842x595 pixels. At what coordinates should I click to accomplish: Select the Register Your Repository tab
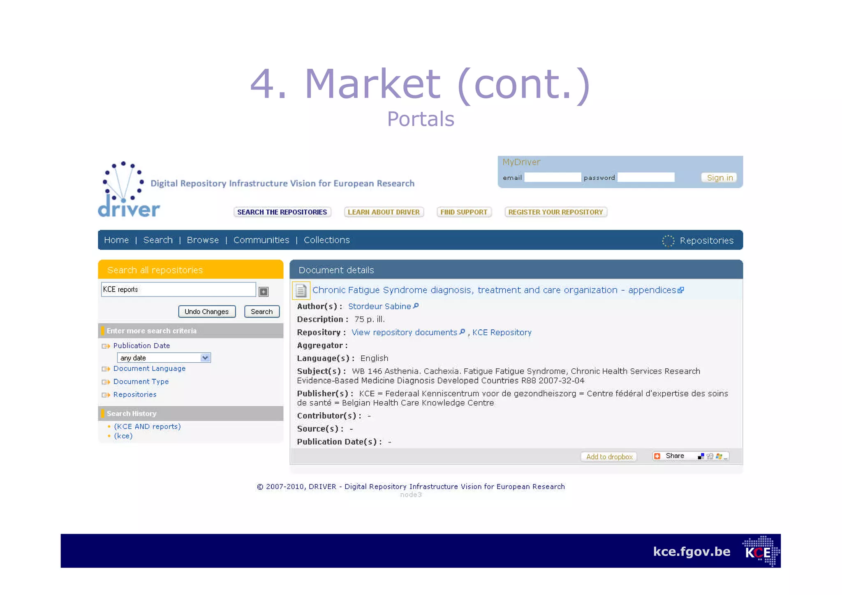coord(555,212)
